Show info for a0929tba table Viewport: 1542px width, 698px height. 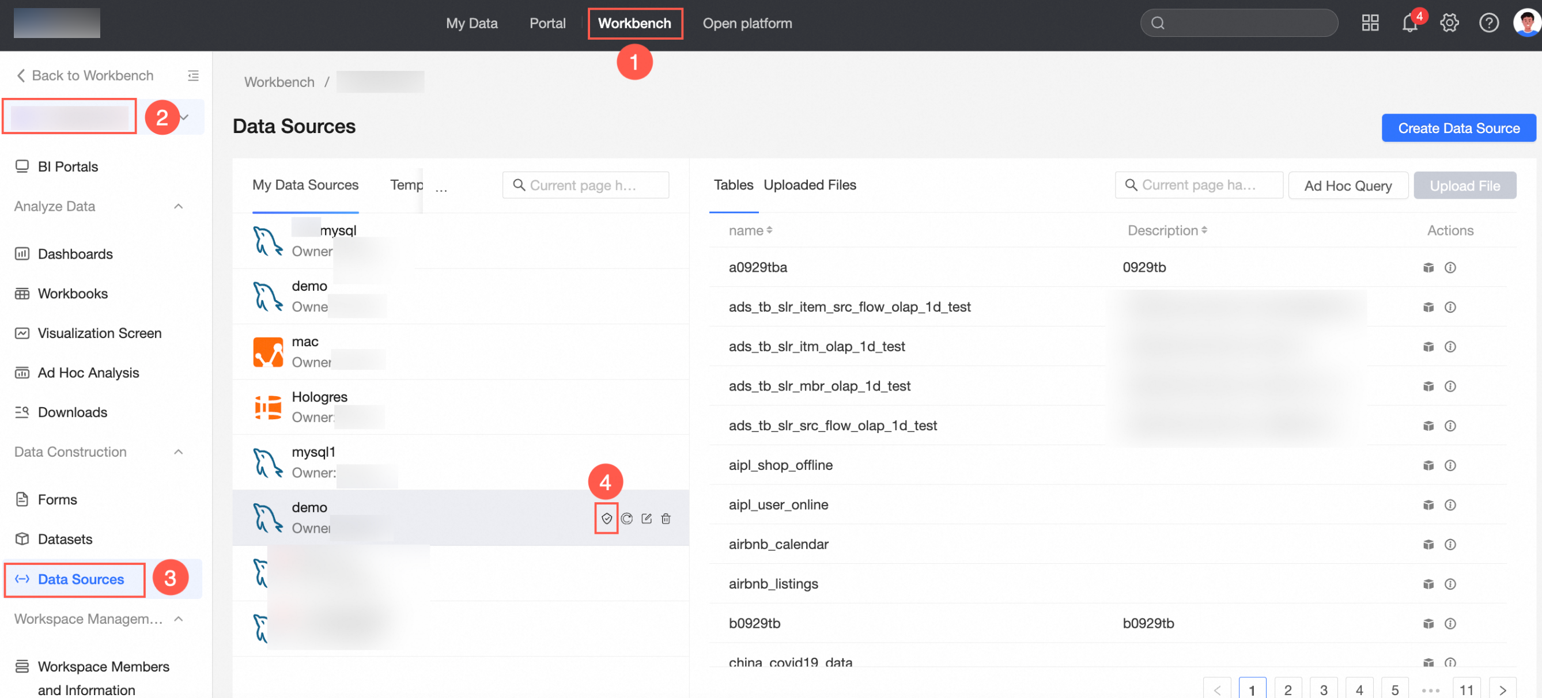[x=1450, y=267]
